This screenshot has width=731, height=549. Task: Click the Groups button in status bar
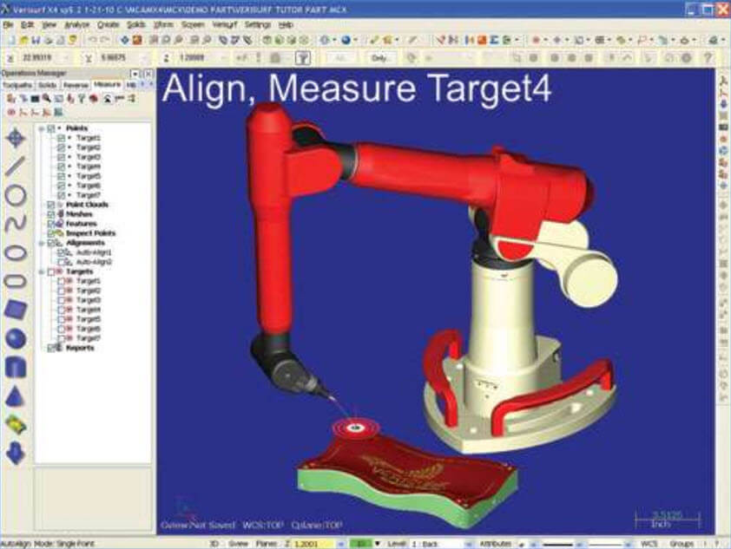pos(682,544)
